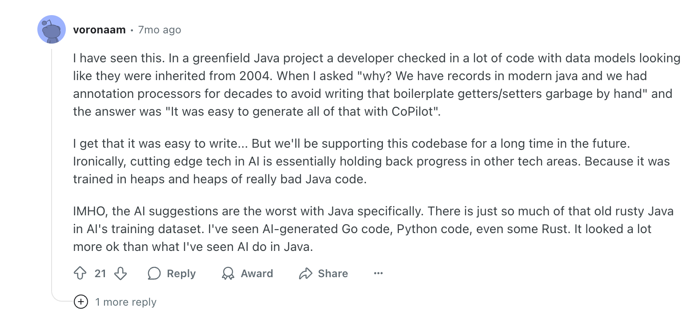Click the Reply speech bubble icon
Viewport: 699px width, 331px height.
[154, 273]
